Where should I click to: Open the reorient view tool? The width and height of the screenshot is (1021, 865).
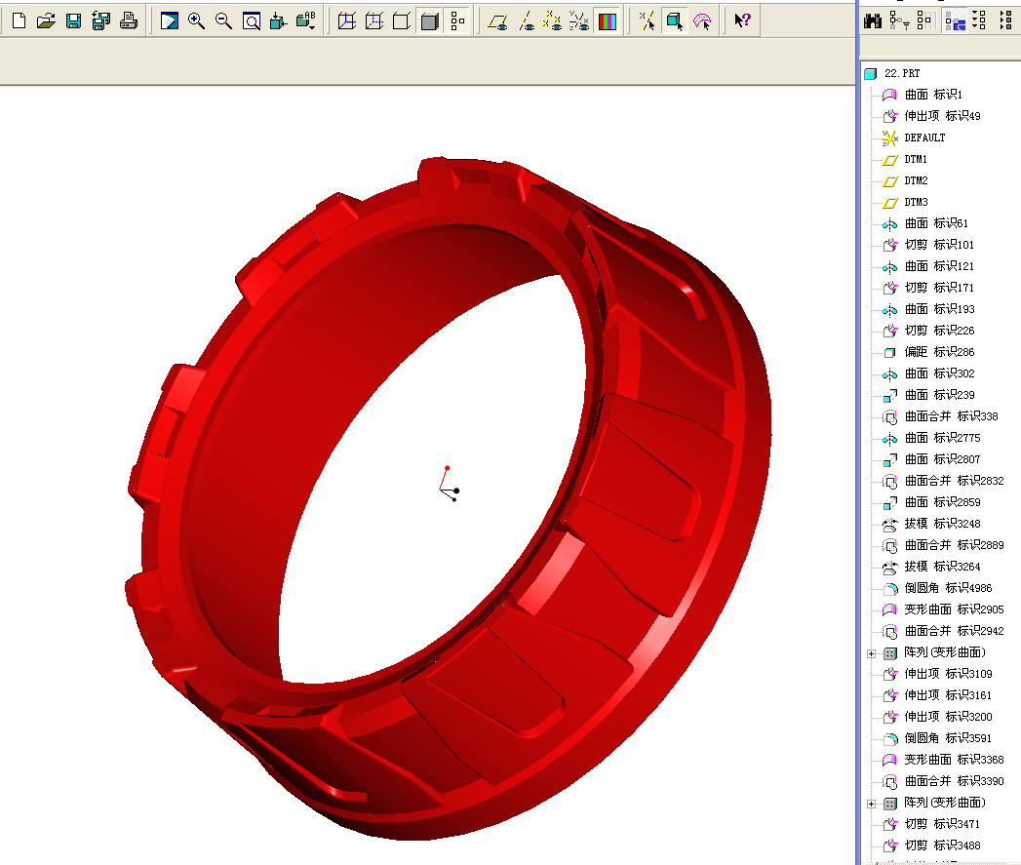[278, 21]
